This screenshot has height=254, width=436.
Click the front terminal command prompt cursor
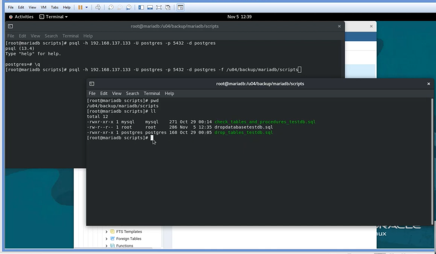(152, 138)
